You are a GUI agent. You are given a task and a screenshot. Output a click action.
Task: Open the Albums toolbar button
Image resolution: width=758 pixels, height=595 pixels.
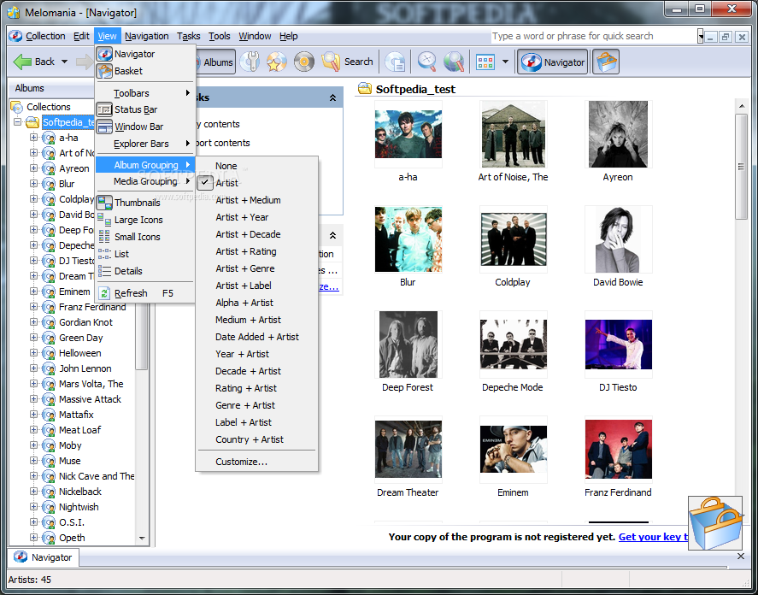click(215, 62)
